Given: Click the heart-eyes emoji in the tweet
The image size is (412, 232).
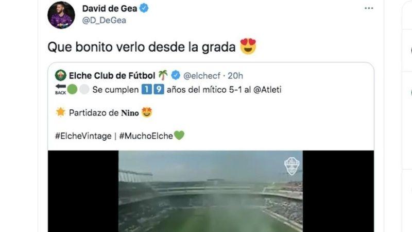Looking at the screenshot, I should 248,46.
